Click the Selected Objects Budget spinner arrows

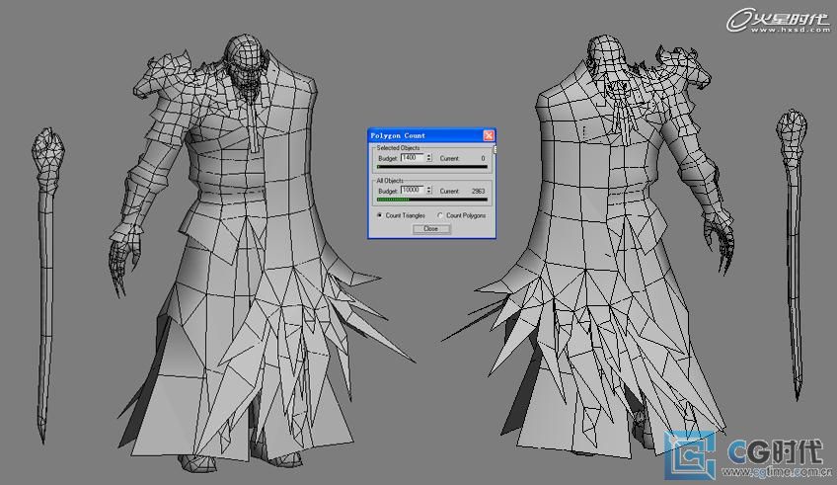428,158
